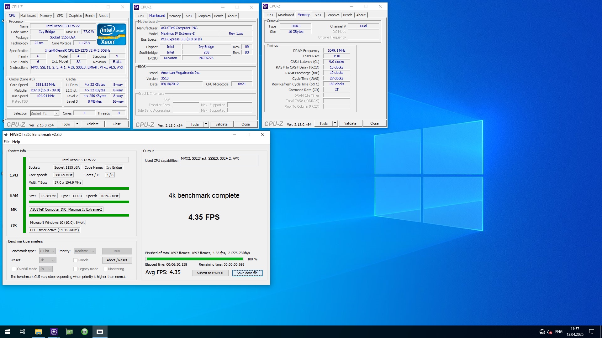Viewport: 602px width, 338px height.
Task: Expand Tools arrow in CPU tab window
Action: point(77,124)
